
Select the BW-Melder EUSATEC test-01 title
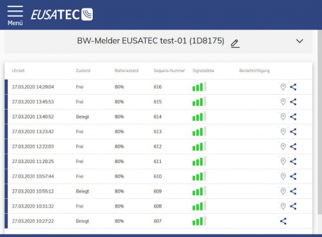[151, 41]
